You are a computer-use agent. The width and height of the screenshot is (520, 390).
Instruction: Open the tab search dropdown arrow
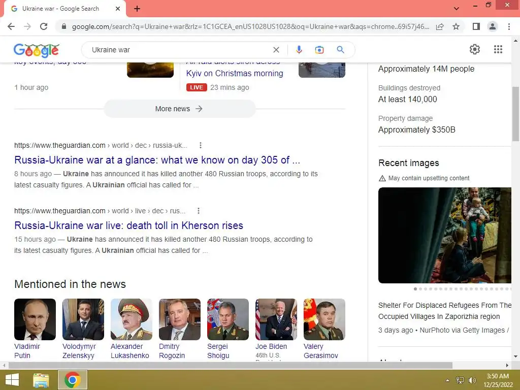[457, 9]
